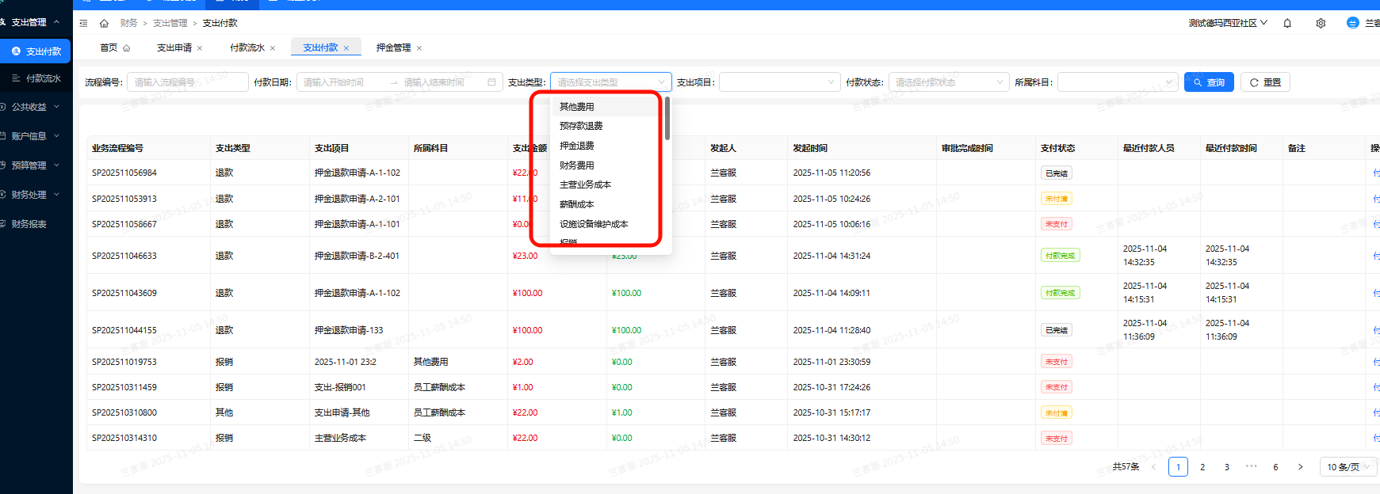Open the 付款状态 dropdown

point(947,82)
